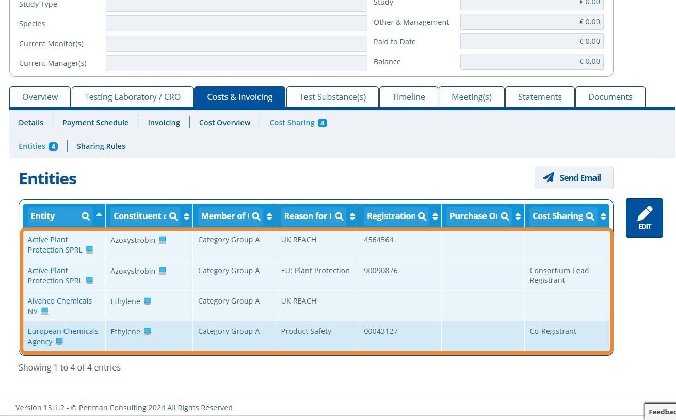676x420 pixels.
Task: Click the Current Monitor(s) field
Action: point(236,43)
